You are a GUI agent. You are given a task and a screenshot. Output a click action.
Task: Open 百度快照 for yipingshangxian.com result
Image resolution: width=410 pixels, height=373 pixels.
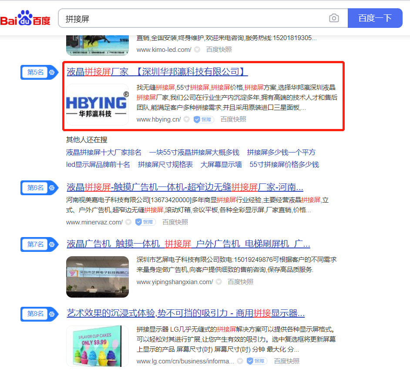[240, 282]
